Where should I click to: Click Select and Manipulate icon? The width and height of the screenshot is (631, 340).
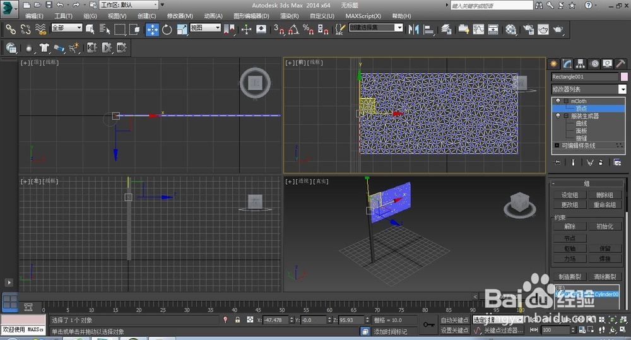pos(246,29)
